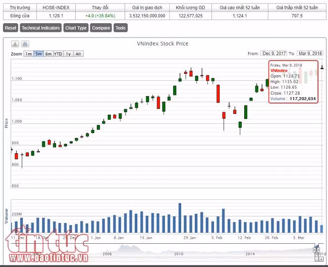The width and height of the screenshot is (328, 267).
Task: Click the download chart icon
Action: [15, 44]
